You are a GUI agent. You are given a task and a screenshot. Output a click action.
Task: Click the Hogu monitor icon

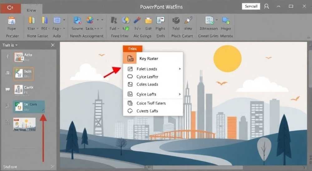tap(226, 21)
